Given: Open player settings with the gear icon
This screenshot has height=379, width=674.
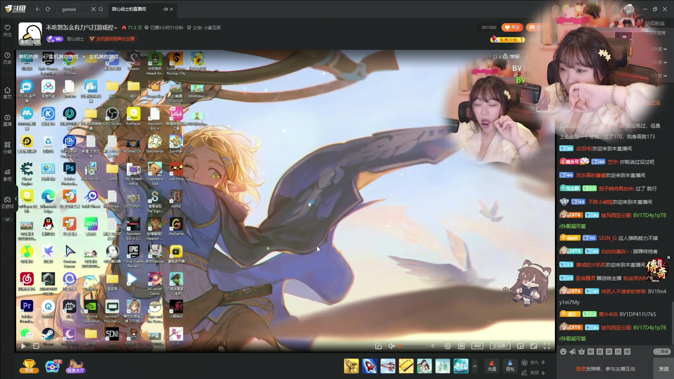Looking at the screenshot, I should tap(448, 346).
